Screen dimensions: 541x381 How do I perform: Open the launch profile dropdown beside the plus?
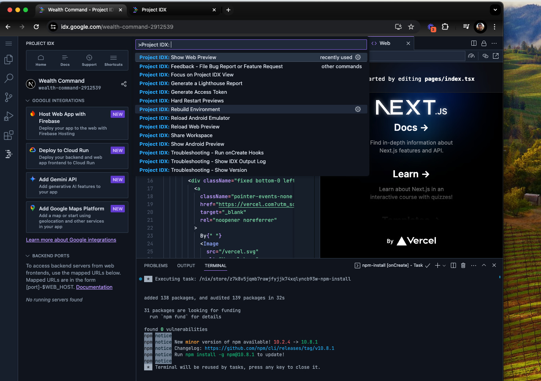point(444,266)
